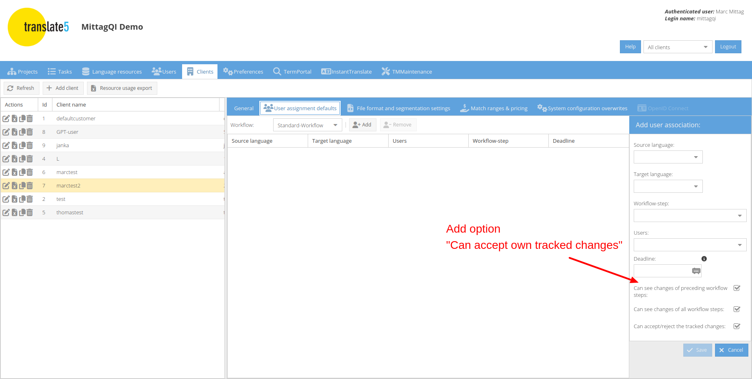Click Excel export icon for janka
The image size is (752, 379).
coord(14,145)
